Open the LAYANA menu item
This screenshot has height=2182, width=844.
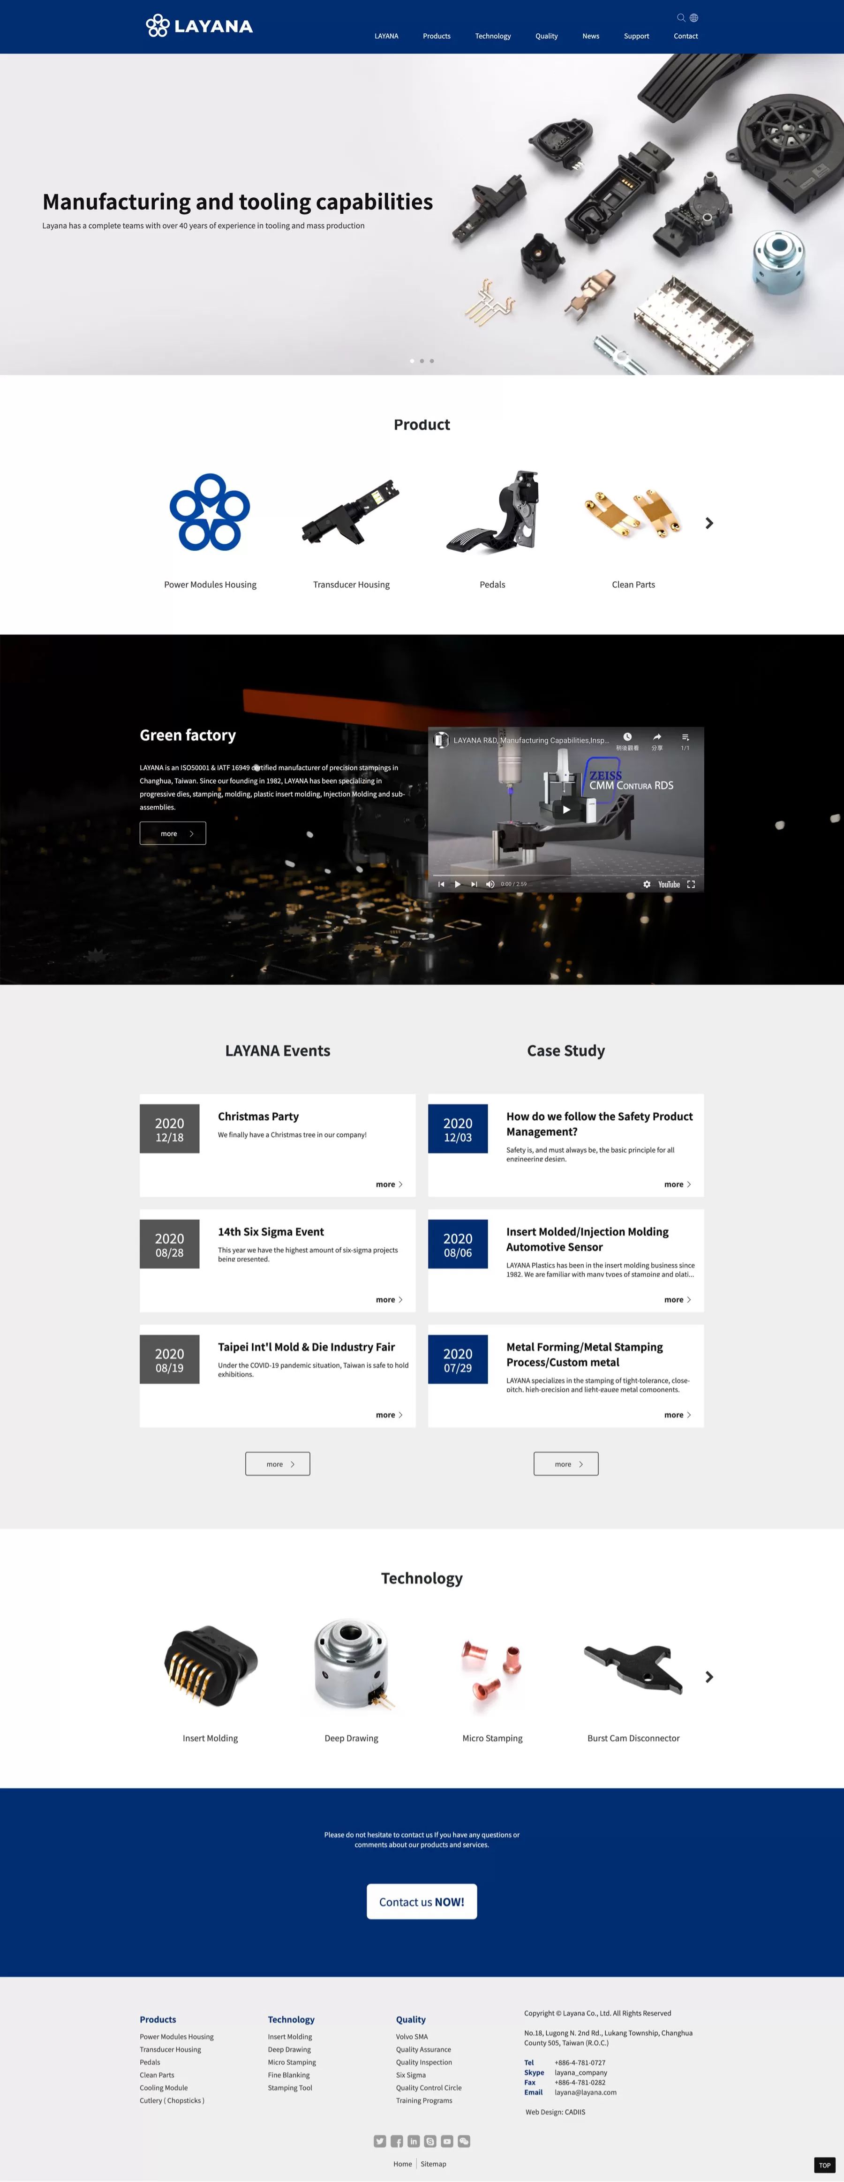(x=386, y=37)
